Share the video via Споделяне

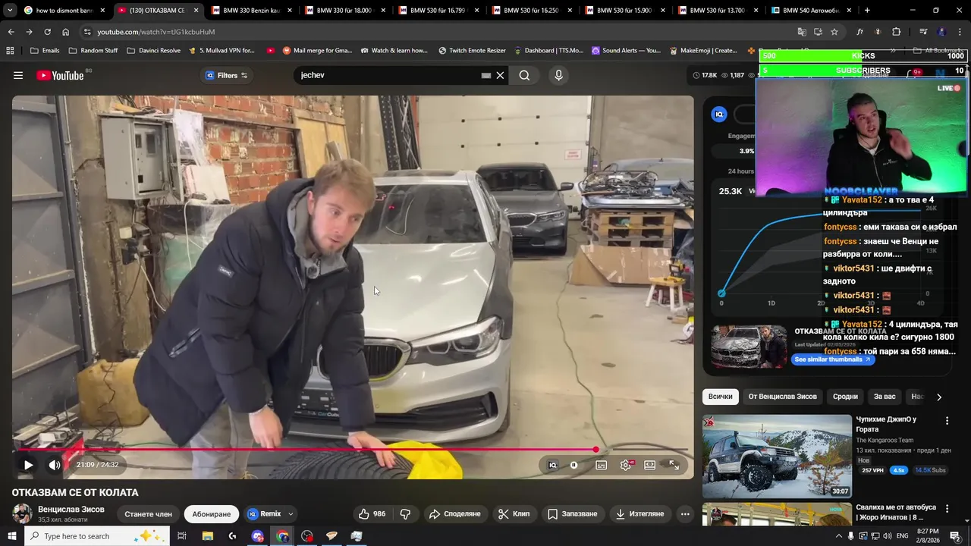[x=455, y=513]
